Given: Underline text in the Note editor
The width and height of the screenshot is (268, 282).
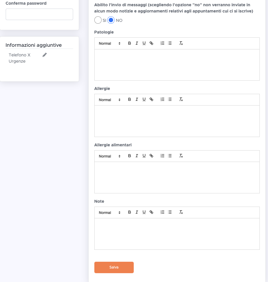Looking at the screenshot, I should (144, 212).
